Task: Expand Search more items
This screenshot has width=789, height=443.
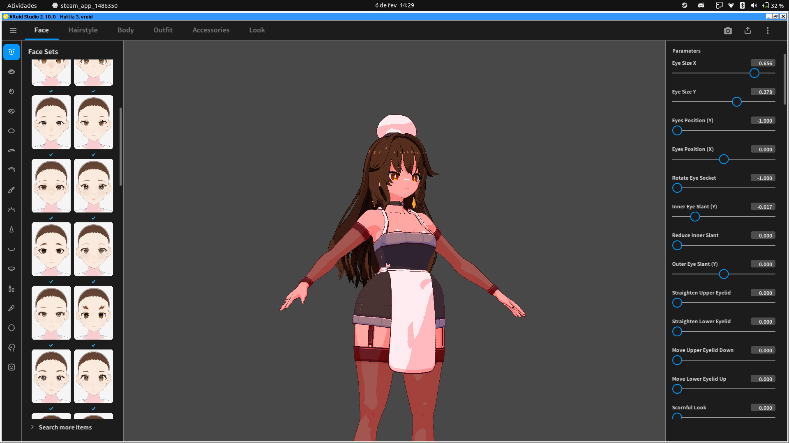Action: click(65, 427)
